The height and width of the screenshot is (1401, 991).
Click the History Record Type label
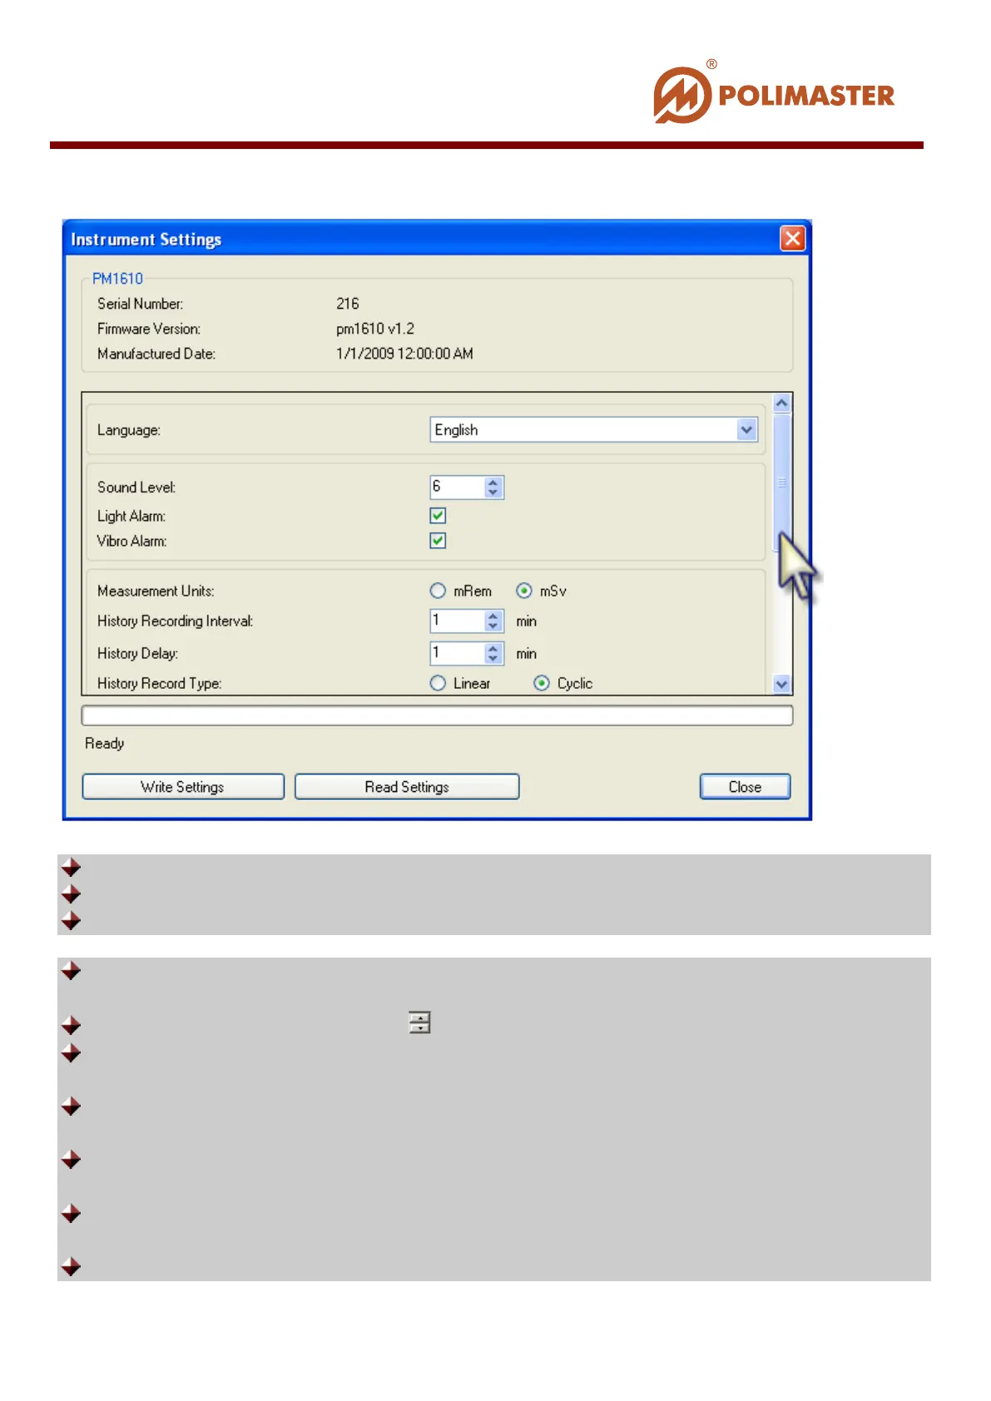(159, 683)
